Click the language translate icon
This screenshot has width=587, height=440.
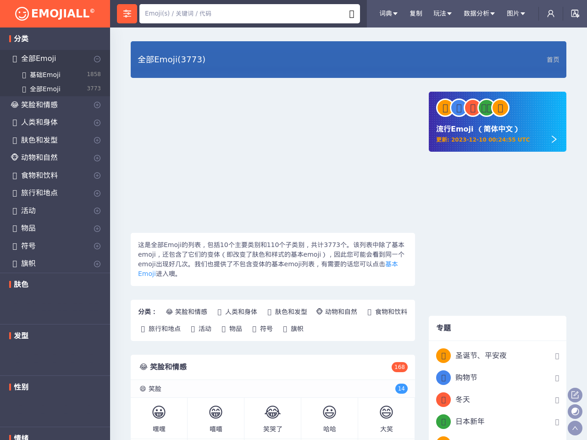575,13
